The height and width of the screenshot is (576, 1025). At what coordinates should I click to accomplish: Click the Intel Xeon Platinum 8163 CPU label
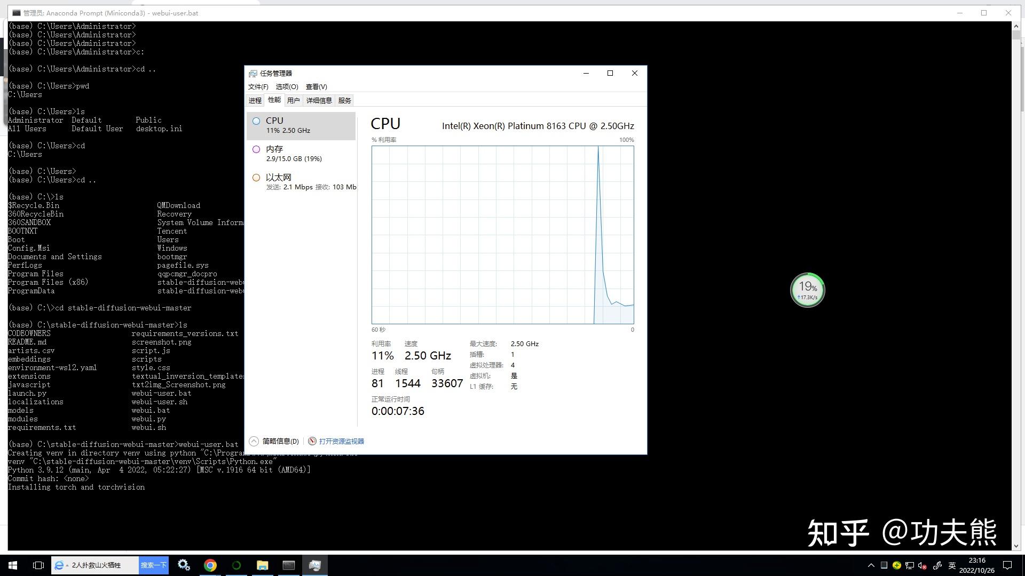[538, 126]
